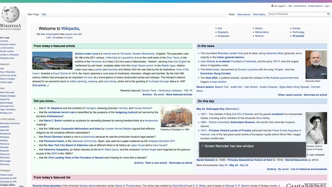Open Princess Victoria Louise photo
The image size is (332, 187).
click(316, 128)
